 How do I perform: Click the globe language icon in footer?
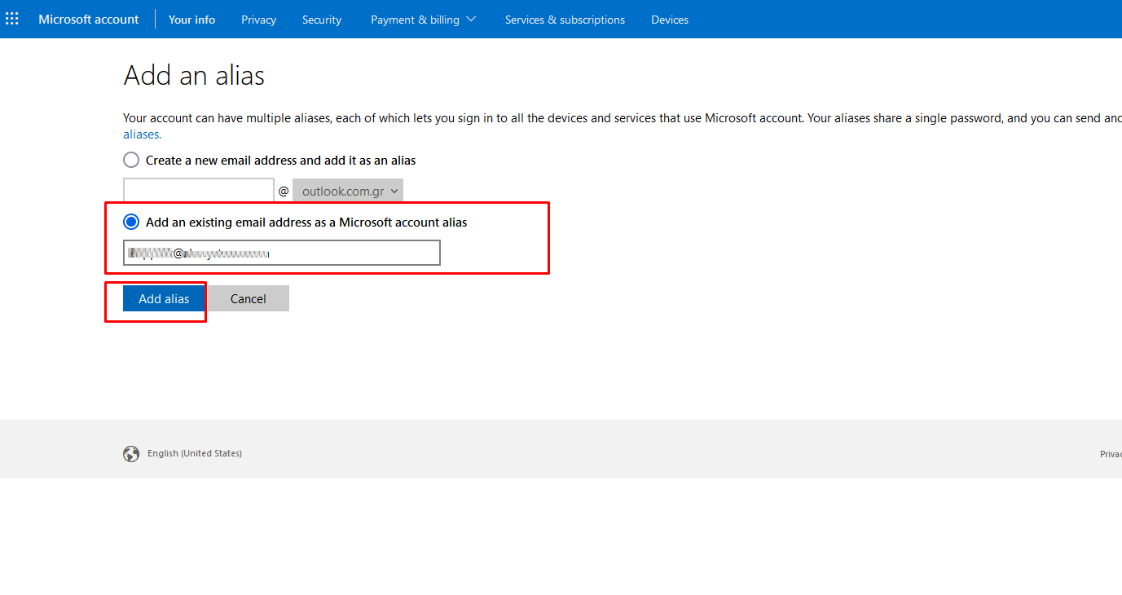(x=131, y=454)
